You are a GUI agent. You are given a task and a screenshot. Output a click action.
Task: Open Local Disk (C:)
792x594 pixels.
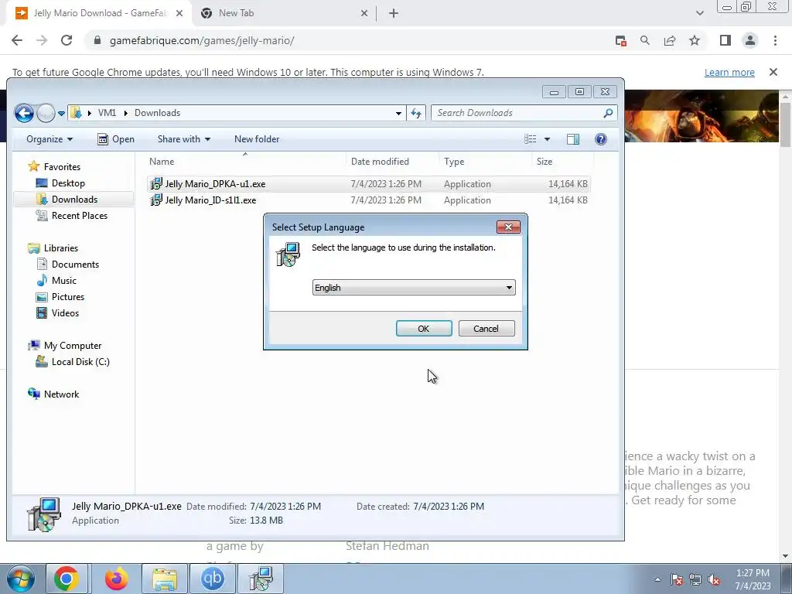(73, 362)
